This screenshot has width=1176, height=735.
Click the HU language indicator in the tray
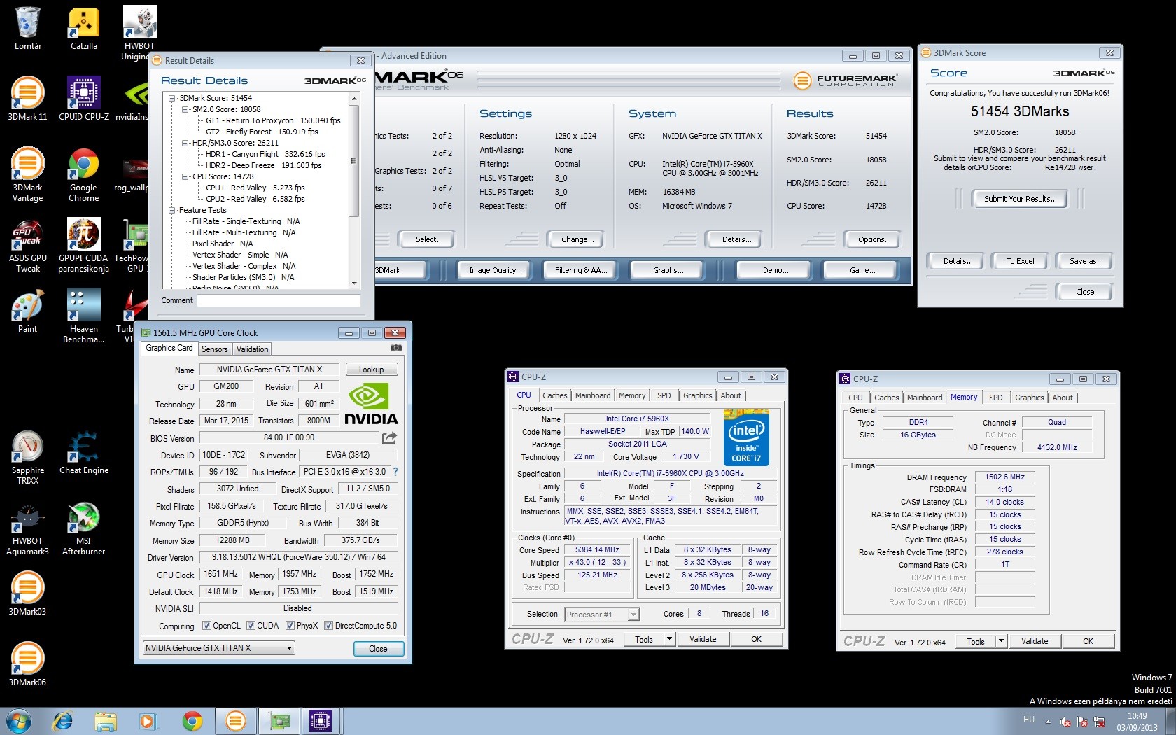click(x=1028, y=720)
